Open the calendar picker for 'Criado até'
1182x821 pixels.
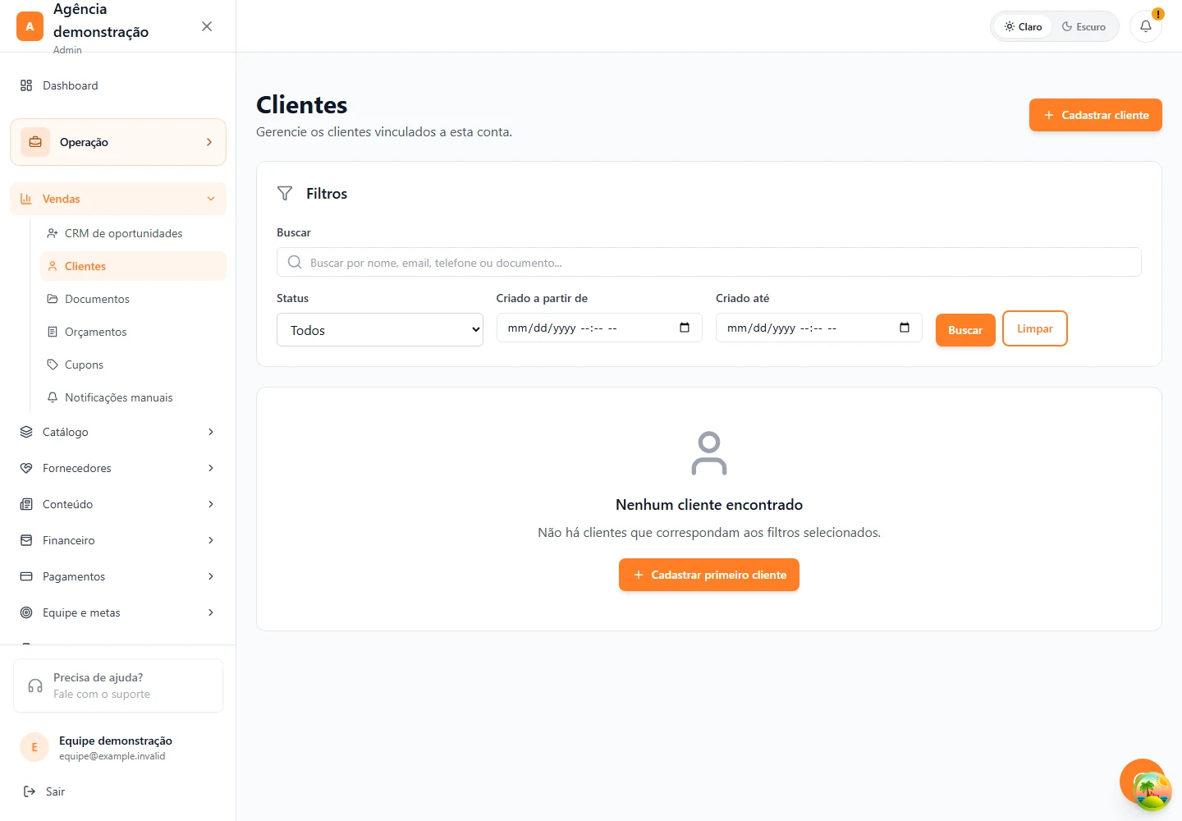[905, 328]
